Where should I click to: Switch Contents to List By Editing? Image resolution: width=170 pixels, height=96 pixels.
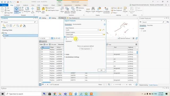(x=14, y=26)
